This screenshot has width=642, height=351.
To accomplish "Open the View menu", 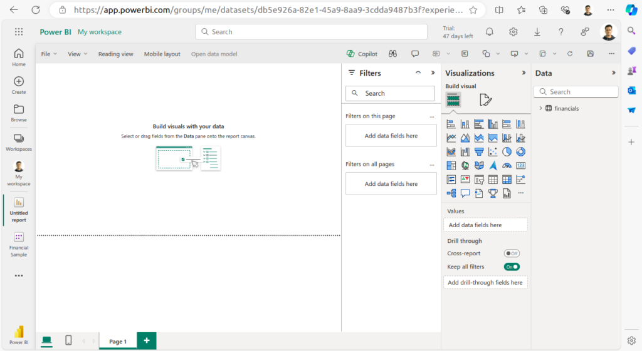I will coord(78,54).
